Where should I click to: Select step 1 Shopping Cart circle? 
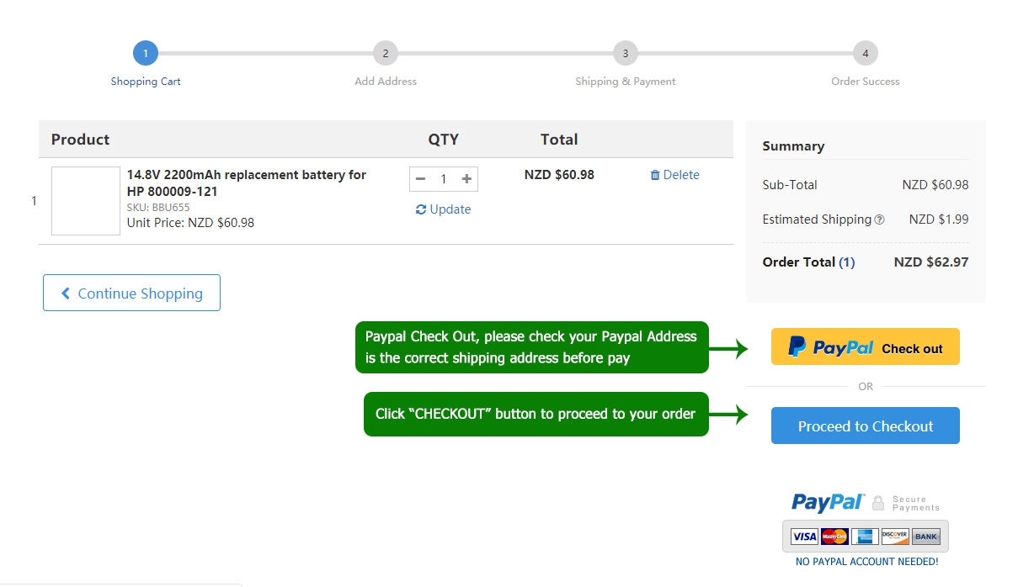146,54
